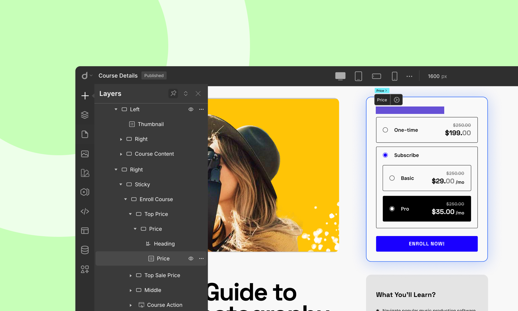The width and height of the screenshot is (518, 311).
Task: Close the Layers panel
Action: [x=198, y=94]
